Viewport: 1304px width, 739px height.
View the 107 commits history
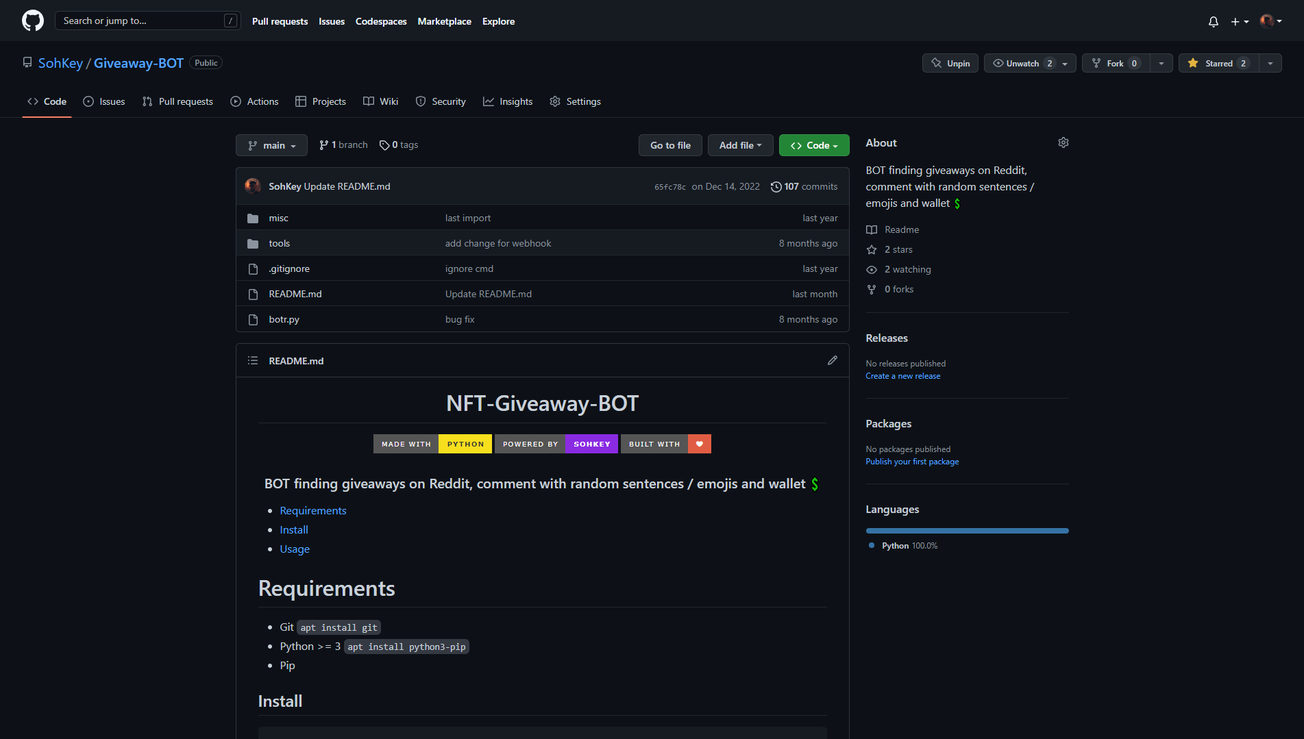click(804, 186)
